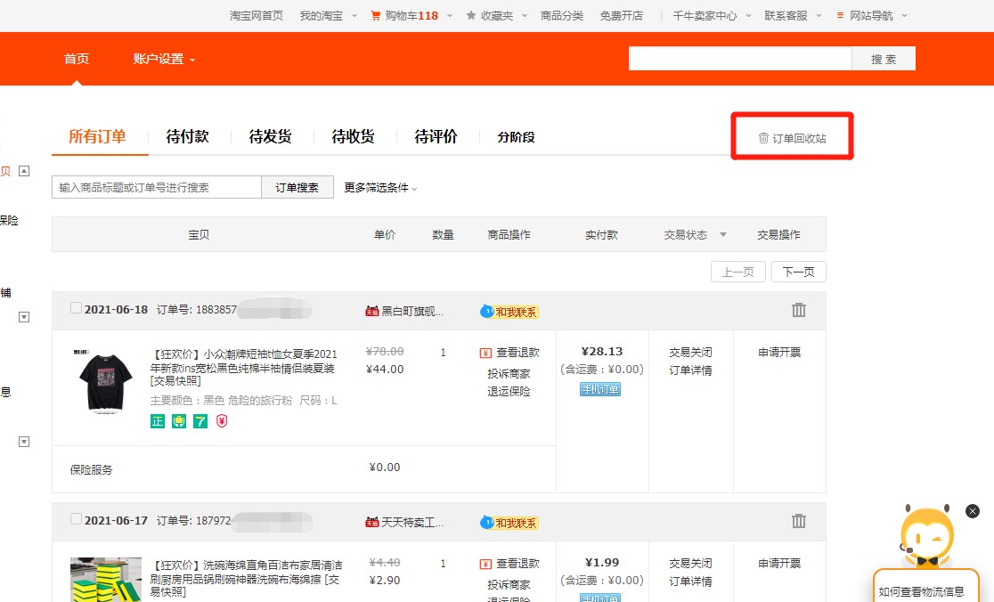Open 免费开店 link
The image size is (994, 602).
[622, 15]
